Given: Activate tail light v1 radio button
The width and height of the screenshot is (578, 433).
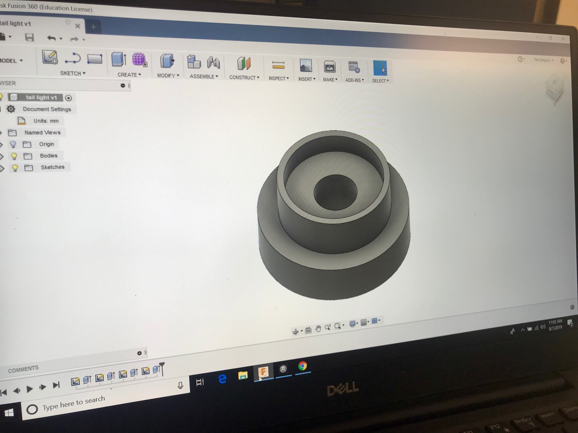Looking at the screenshot, I should pos(68,98).
